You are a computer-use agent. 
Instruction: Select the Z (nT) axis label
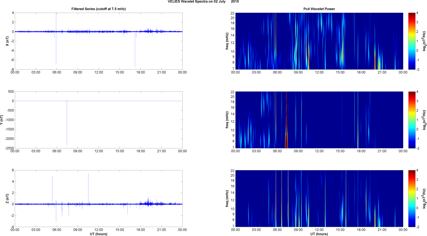point(8,199)
